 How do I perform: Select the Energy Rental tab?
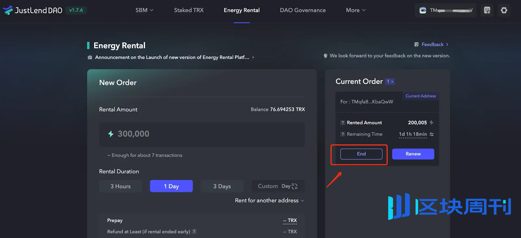(242, 10)
